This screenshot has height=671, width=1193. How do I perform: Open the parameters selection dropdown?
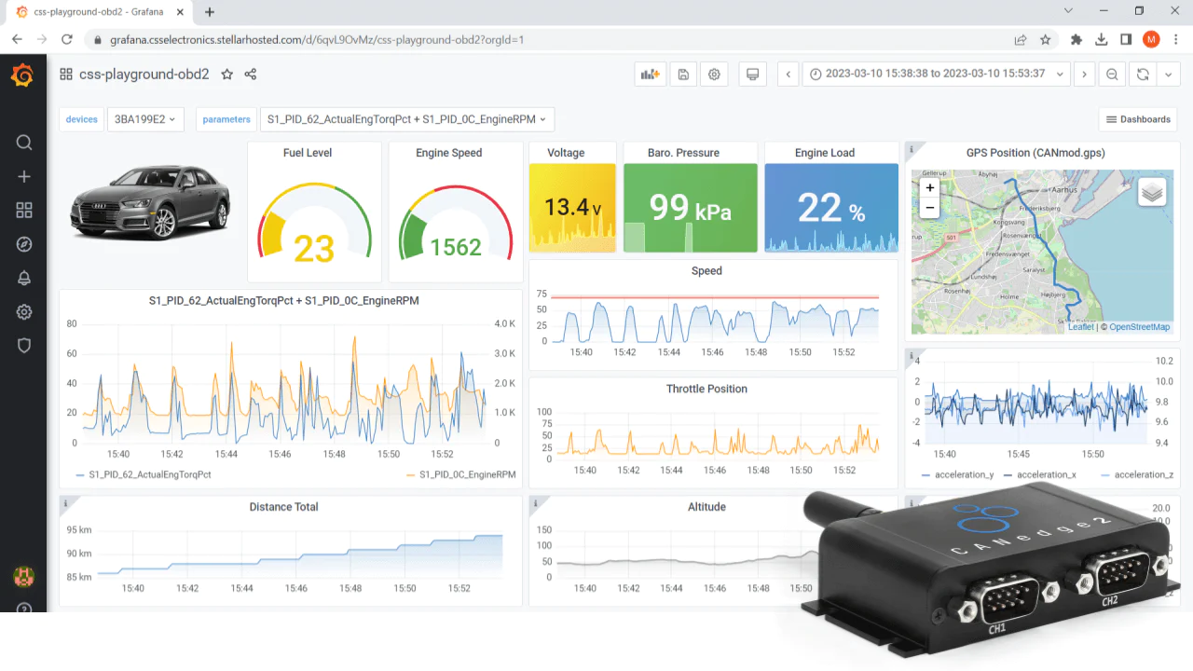pos(407,119)
